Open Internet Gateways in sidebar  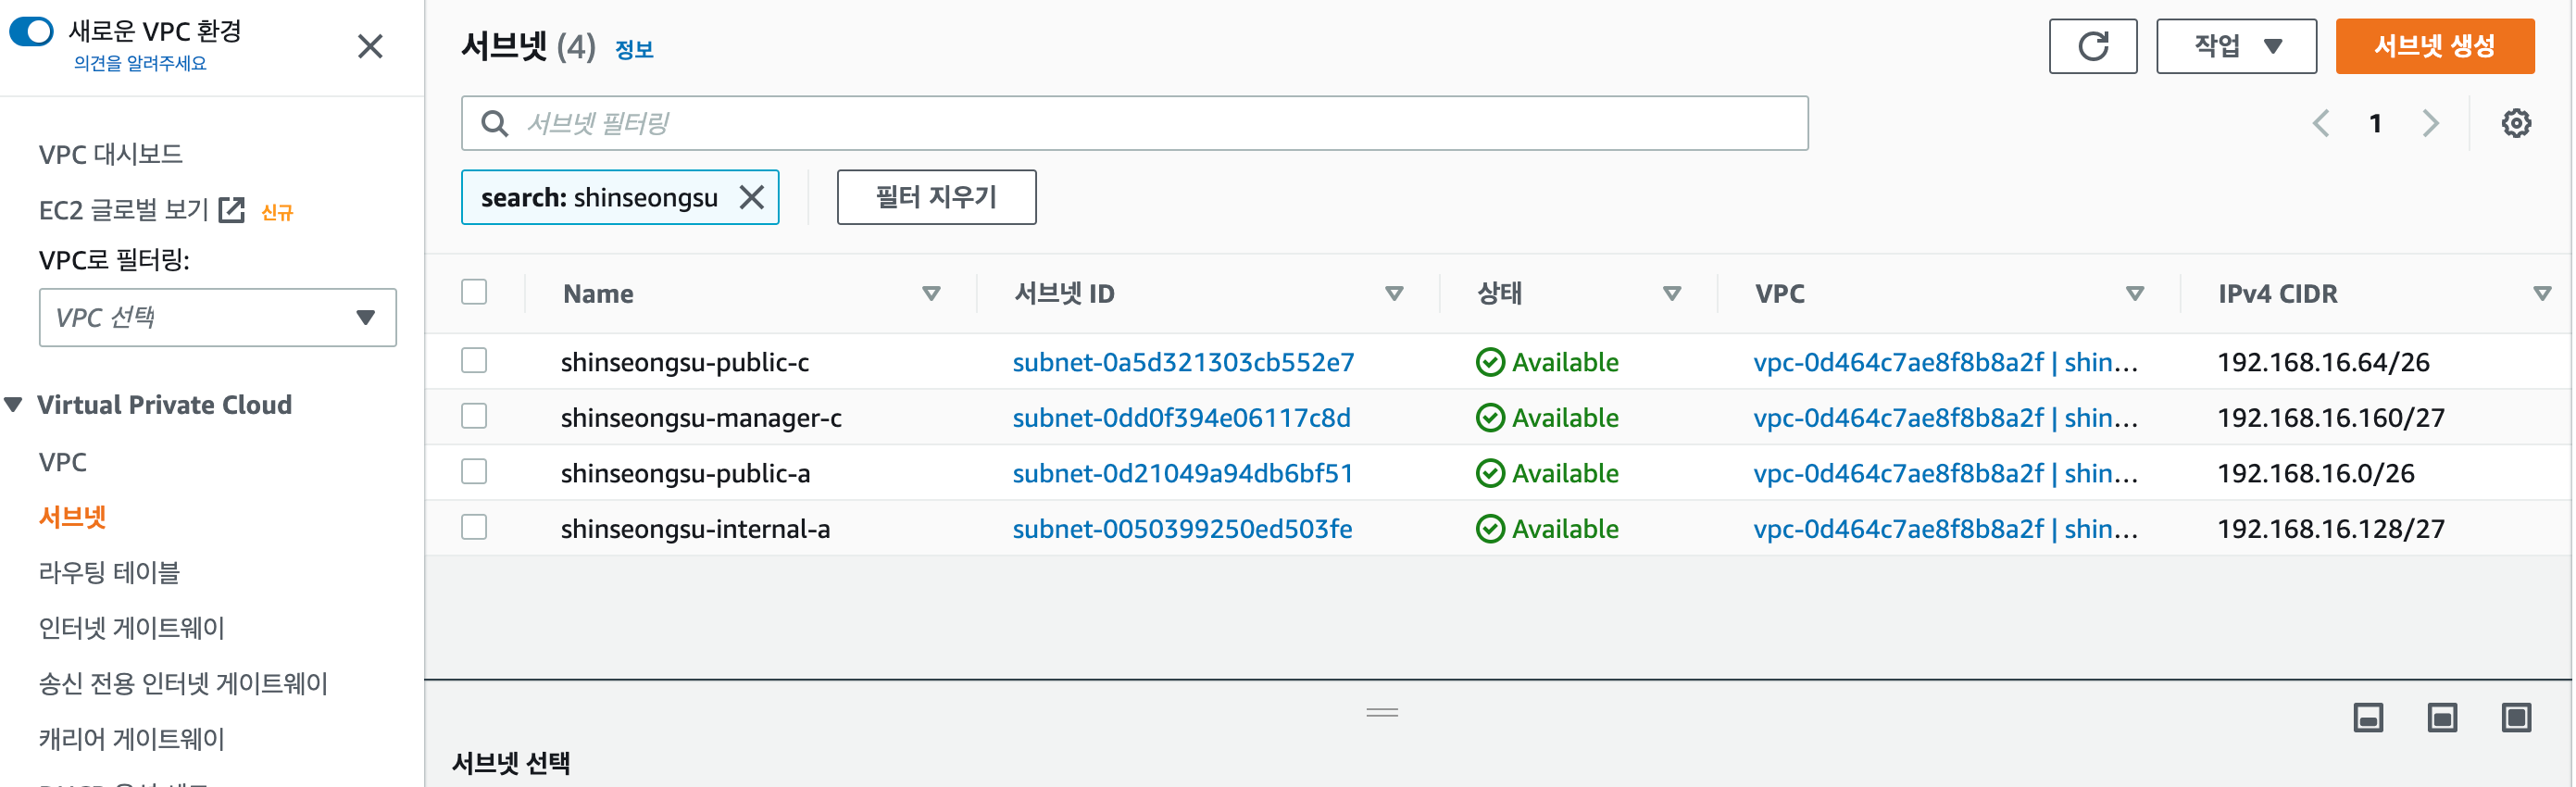131,628
